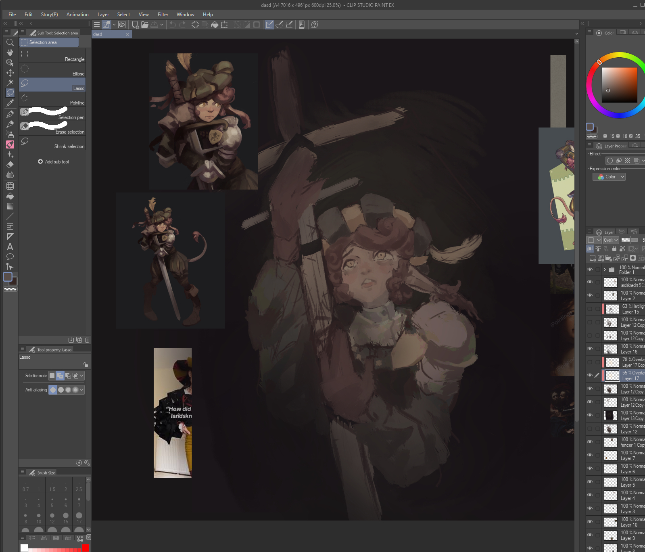Image resolution: width=645 pixels, height=552 pixels.
Task: Click the support help speech-bubble icon
Action: click(x=315, y=25)
